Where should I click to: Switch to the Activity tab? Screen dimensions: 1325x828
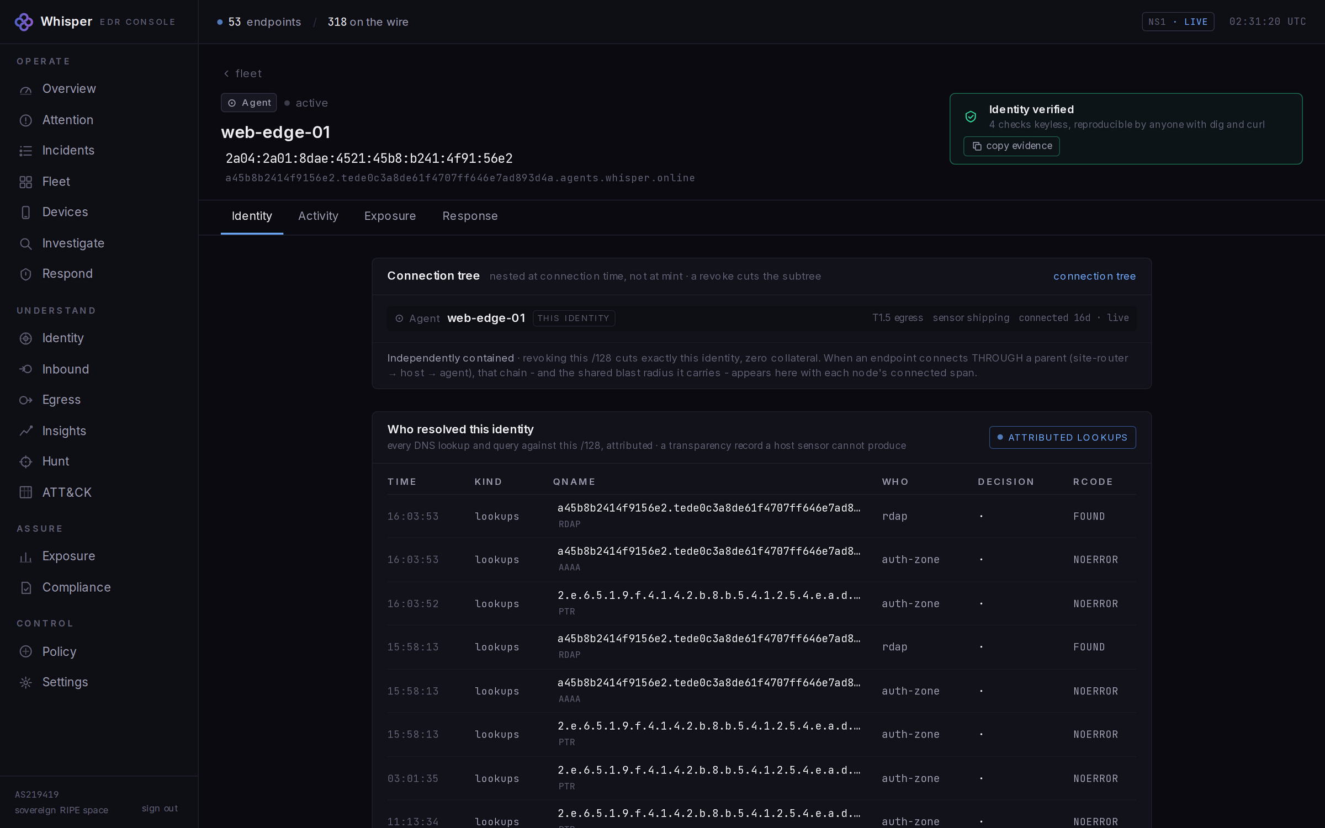tap(318, 216)
